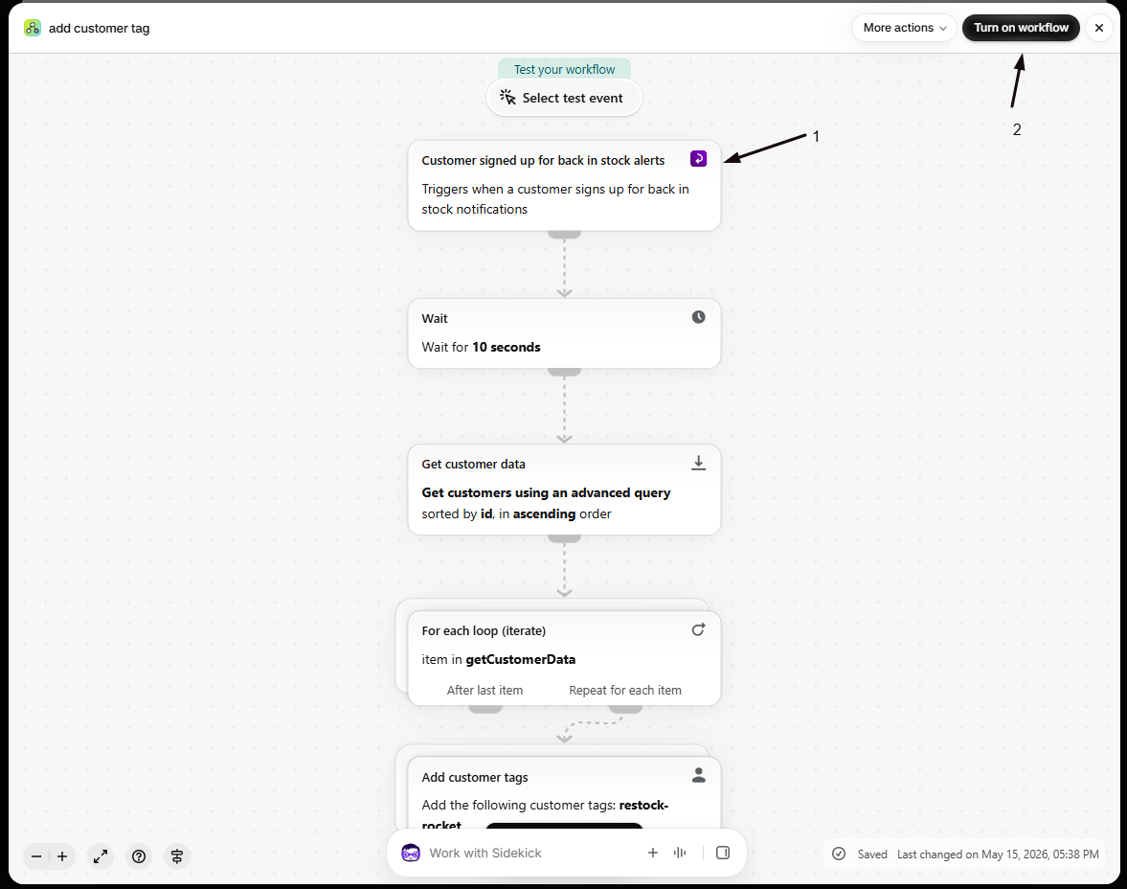1127x889 pixels.
Task: Click the saved checkmark status icon
Action: pyautogui.click(x=839, y=854)
